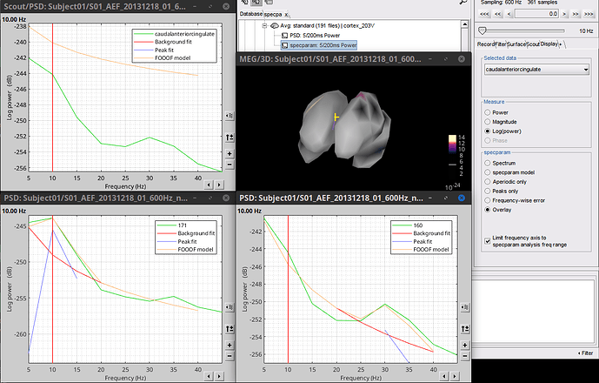Jump back with the <<< time button

click(484, 14)
